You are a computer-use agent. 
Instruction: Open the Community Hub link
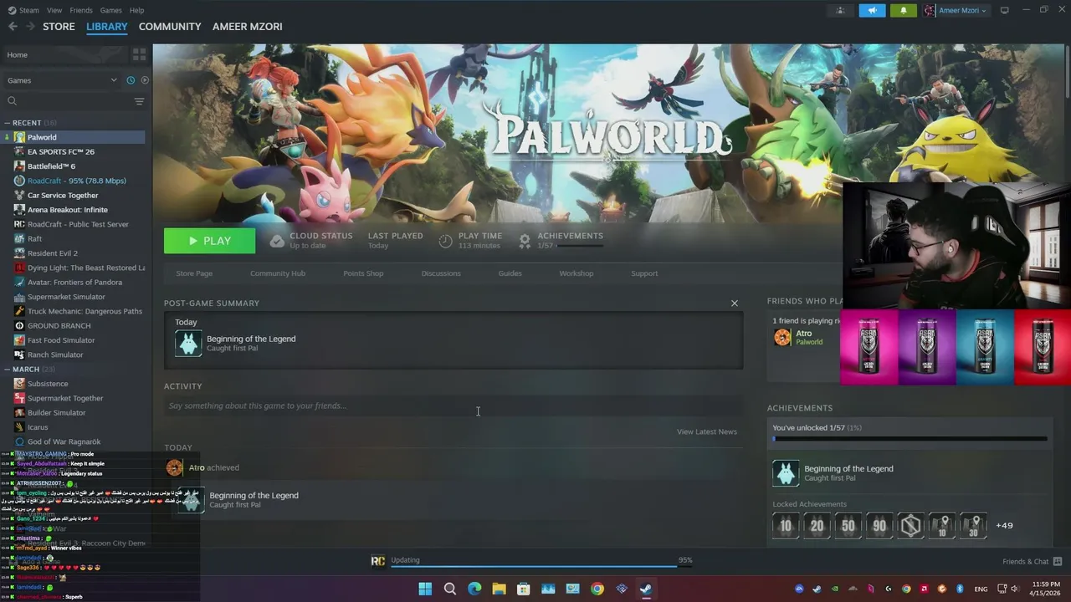tap(278, 273)
